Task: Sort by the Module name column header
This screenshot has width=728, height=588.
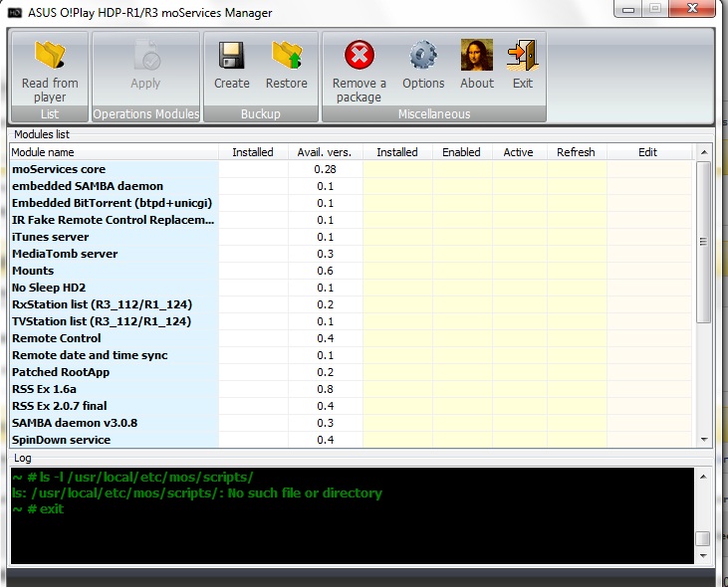Action: click(x=114, y=152)
